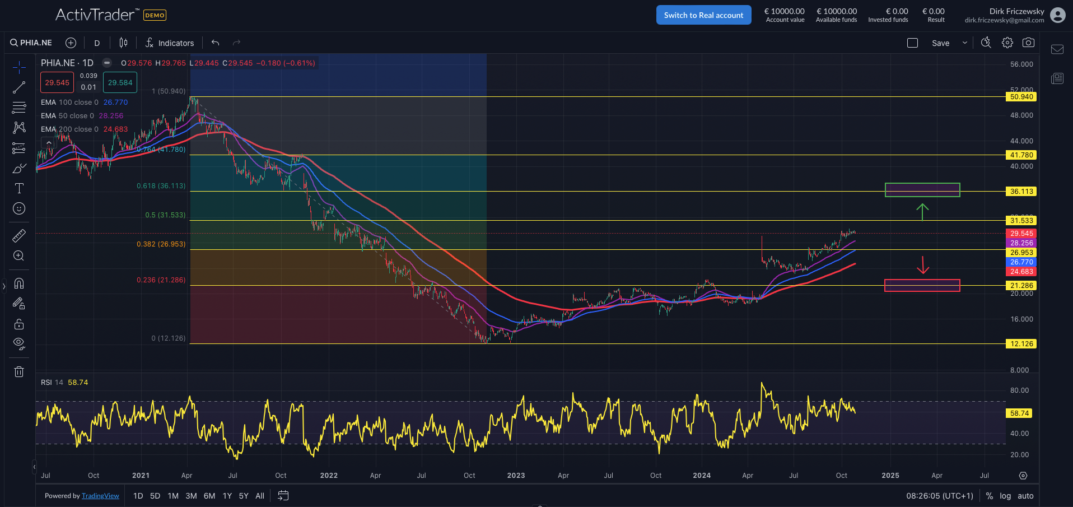Viewport: 1073px width, 507px height.
Task: Take a chart snapshot with camera icon
Action: [1028, 43]
